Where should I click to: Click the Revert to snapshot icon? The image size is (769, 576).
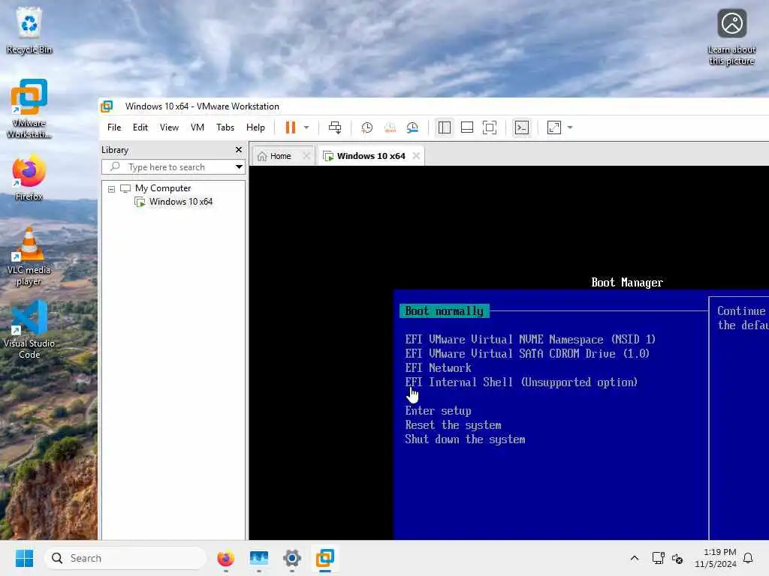[x=390, y=127]
